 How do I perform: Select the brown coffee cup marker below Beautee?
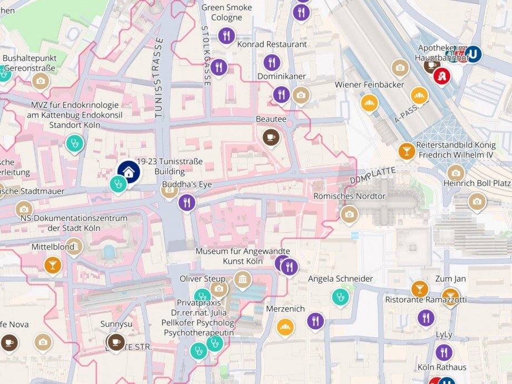click(271, 137)
